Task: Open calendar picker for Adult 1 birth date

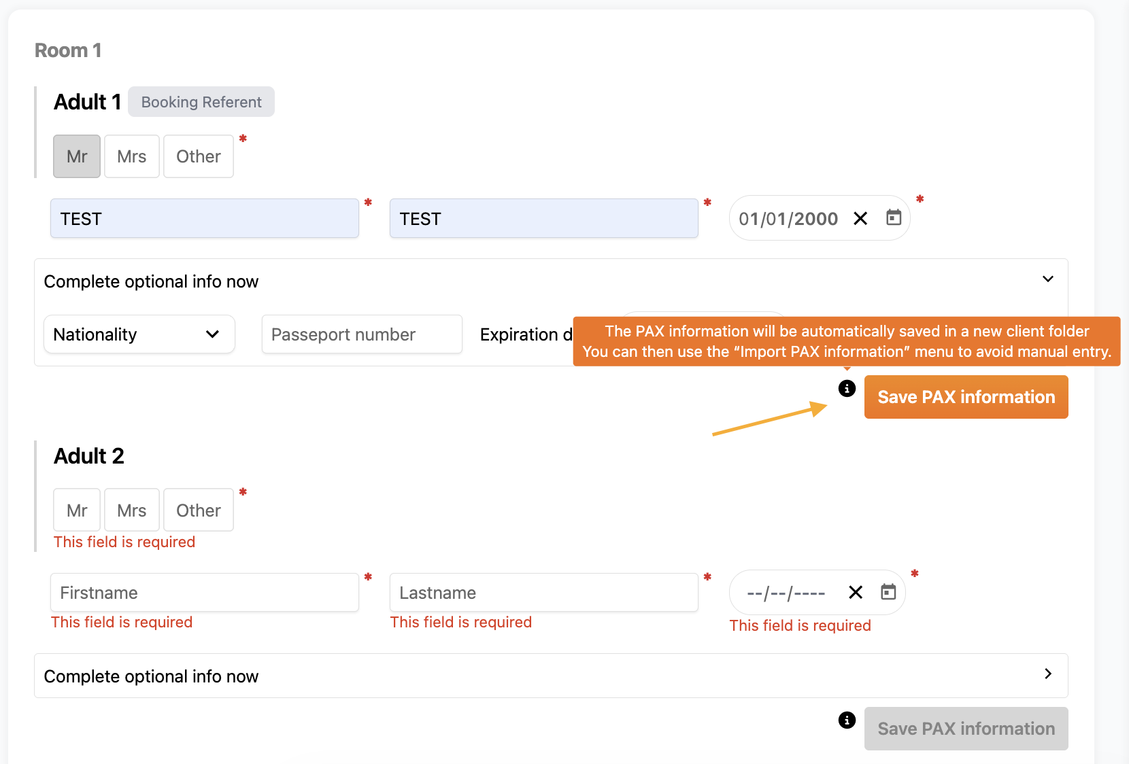Action: [894, 218]
